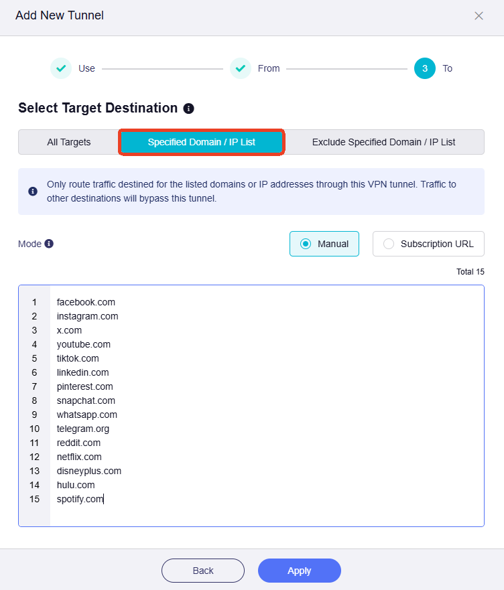The width and height of the screenshot is (504, 590).
Task: Click the info icon in the blue notice banner
Action: tap(32, 191)
